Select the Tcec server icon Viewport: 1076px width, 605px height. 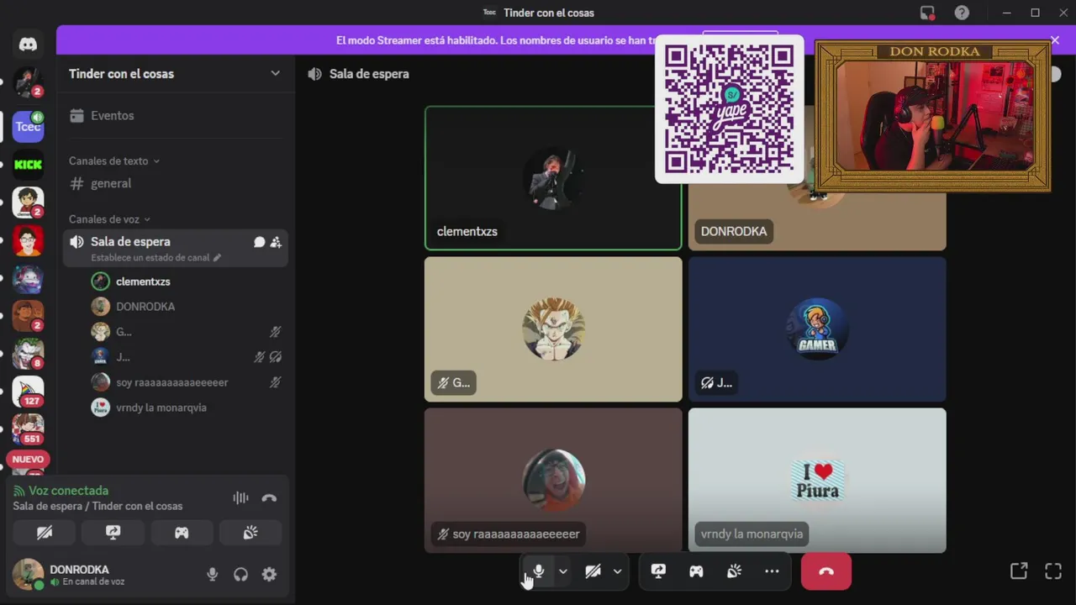click(x=28, y=126)
